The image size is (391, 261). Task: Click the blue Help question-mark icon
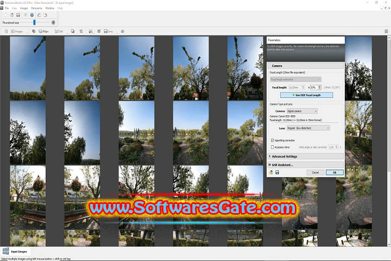[32, 15]
